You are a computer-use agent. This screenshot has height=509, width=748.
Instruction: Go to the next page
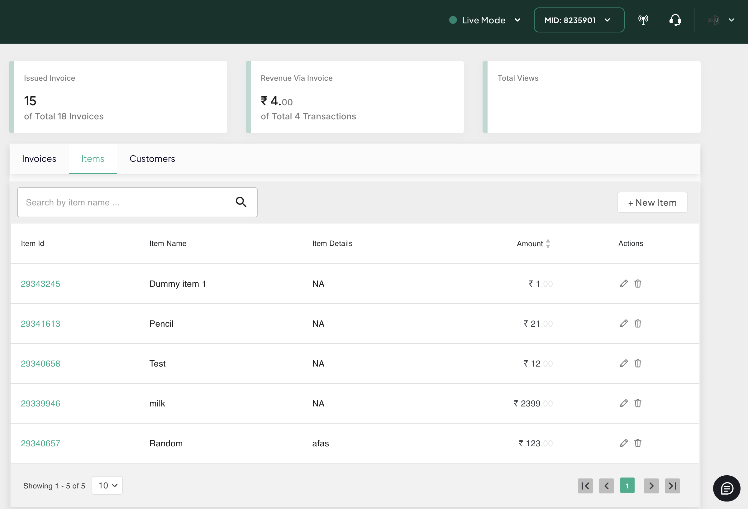(651, 486)
